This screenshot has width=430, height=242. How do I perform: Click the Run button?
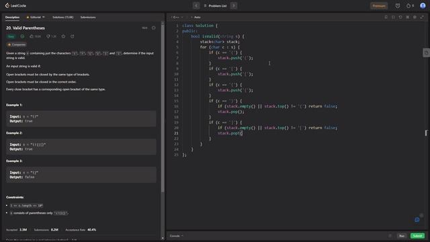[x=402, y=236]
